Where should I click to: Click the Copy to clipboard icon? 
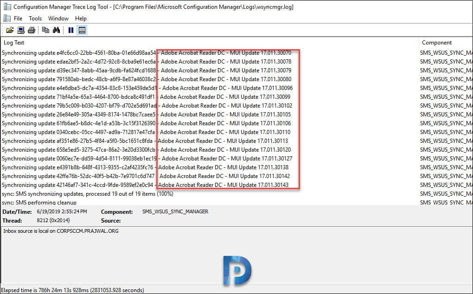tap(45, 30)
